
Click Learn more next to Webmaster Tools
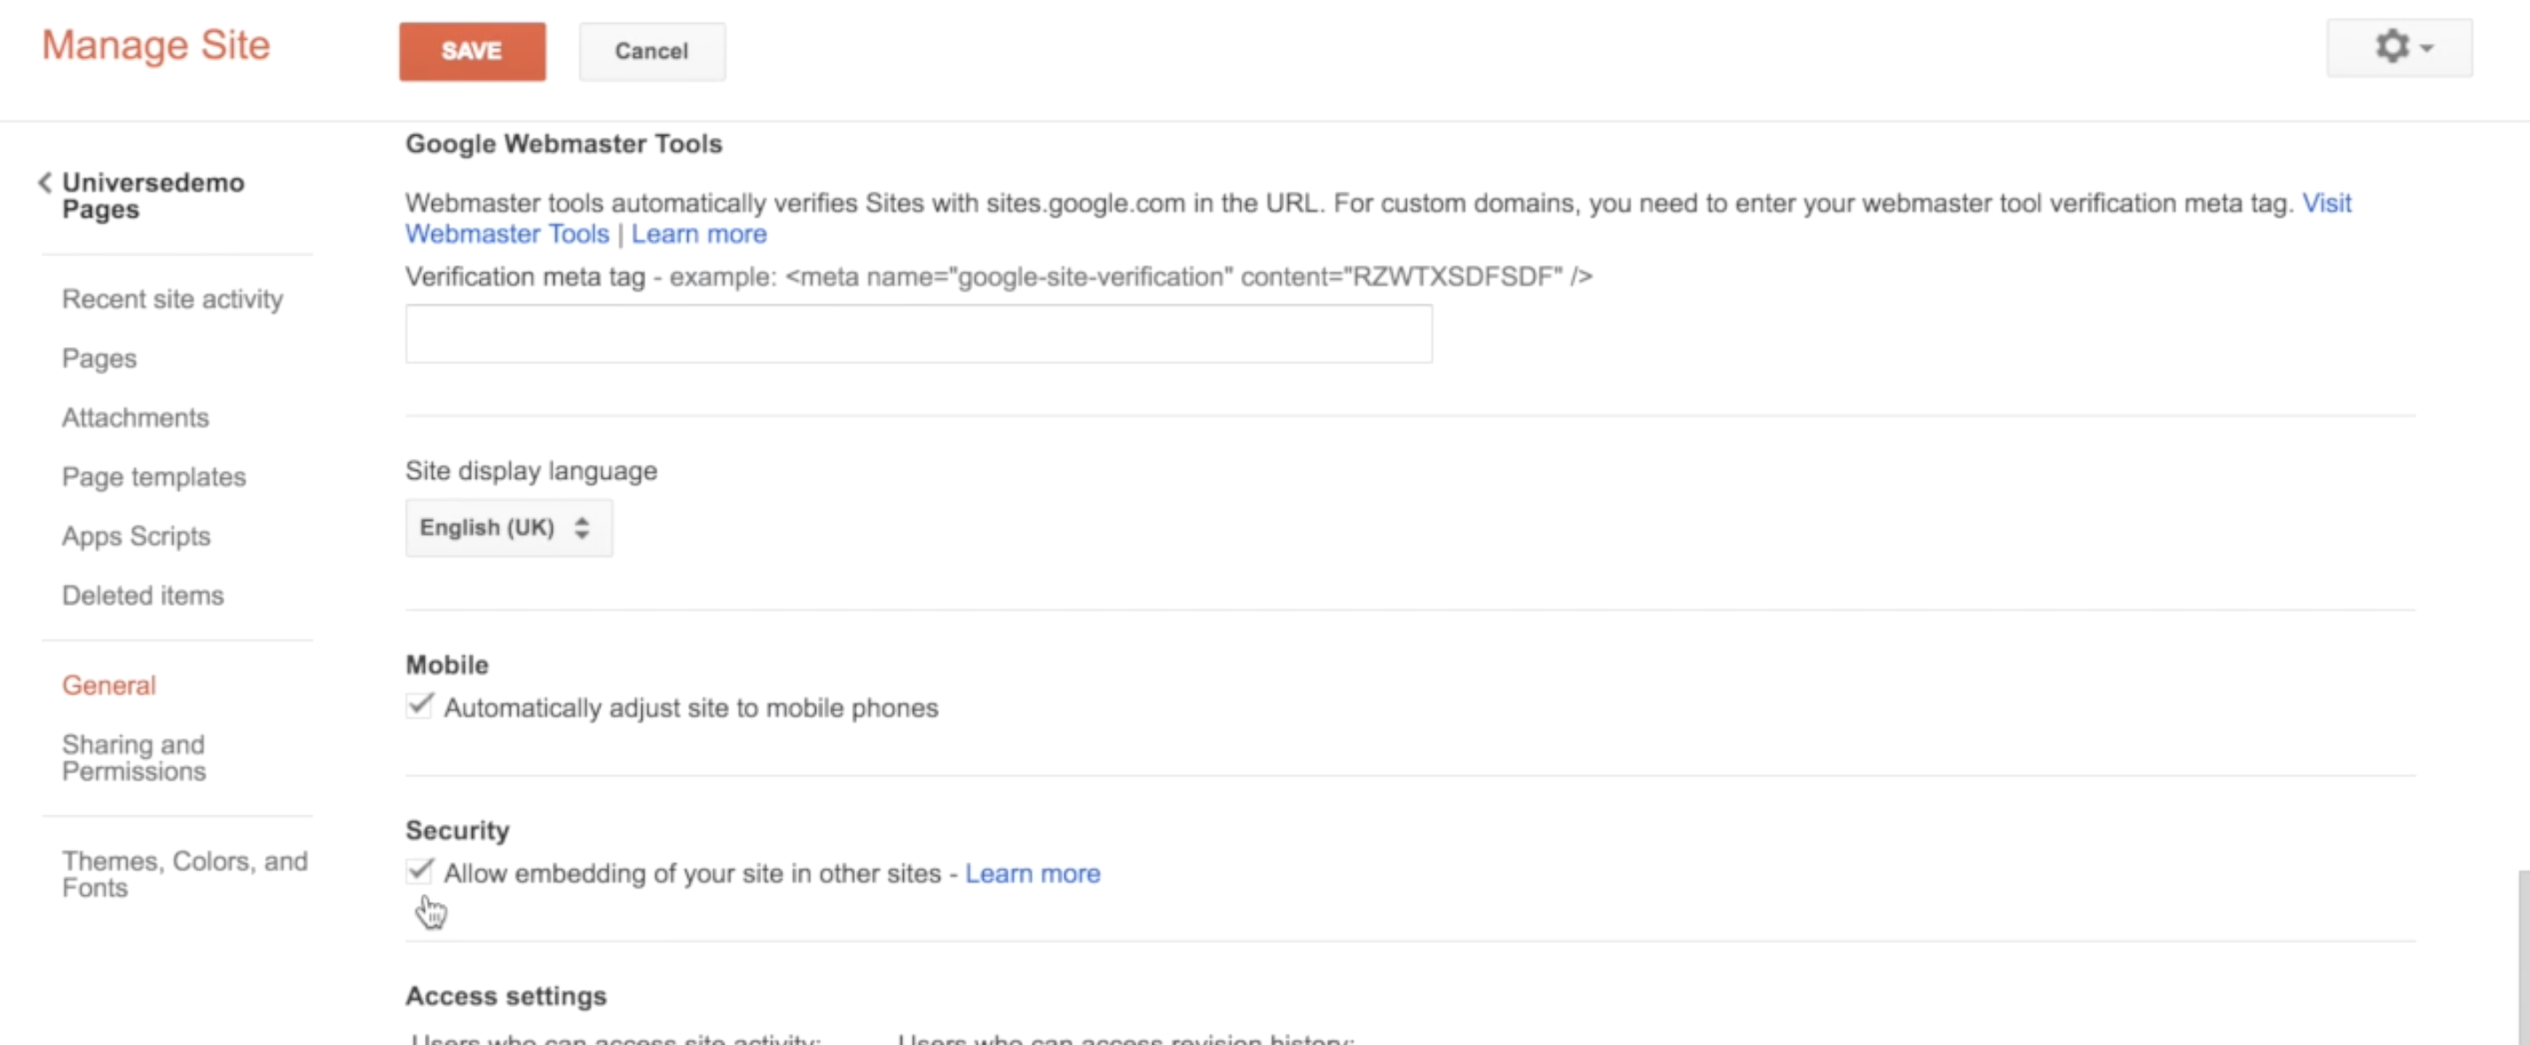(x=698, y=235)
